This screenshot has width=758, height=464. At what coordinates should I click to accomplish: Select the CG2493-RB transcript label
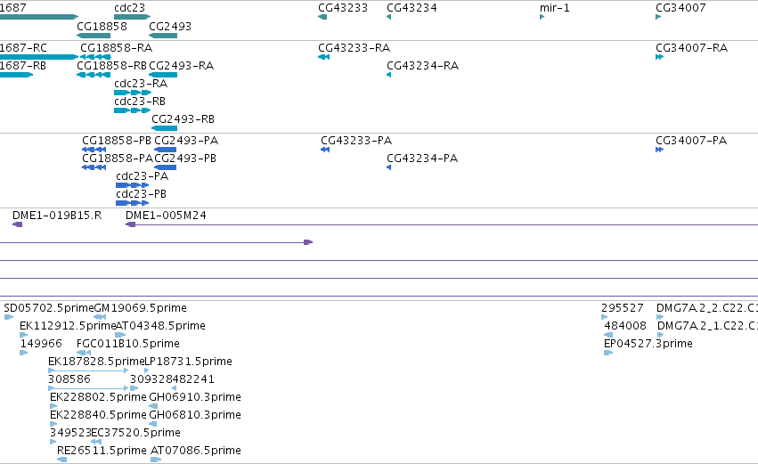pyautogui.click(x=183, y=119)
